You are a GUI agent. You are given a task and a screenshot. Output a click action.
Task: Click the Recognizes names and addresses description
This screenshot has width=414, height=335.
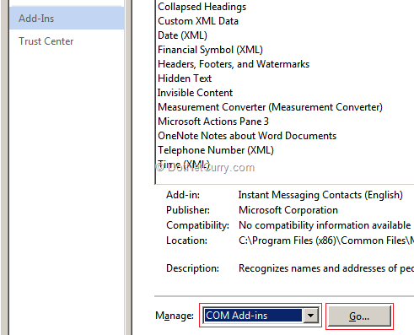[x=326, y=268]
